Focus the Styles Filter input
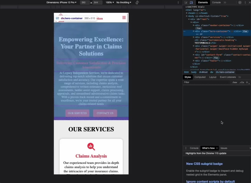 (207, 82)
